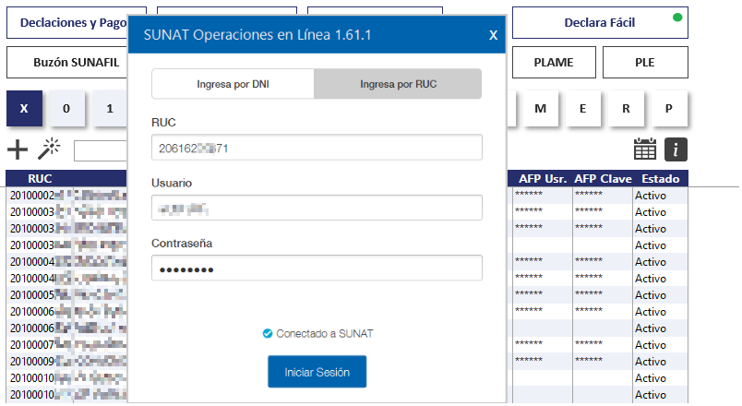Open the calendar grid icon

[x=644, y=149]
